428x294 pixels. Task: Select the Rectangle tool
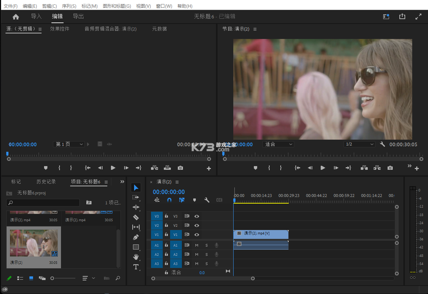136,247
